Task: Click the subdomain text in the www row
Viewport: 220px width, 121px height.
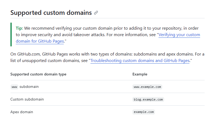Action: (x=29, y=87)
